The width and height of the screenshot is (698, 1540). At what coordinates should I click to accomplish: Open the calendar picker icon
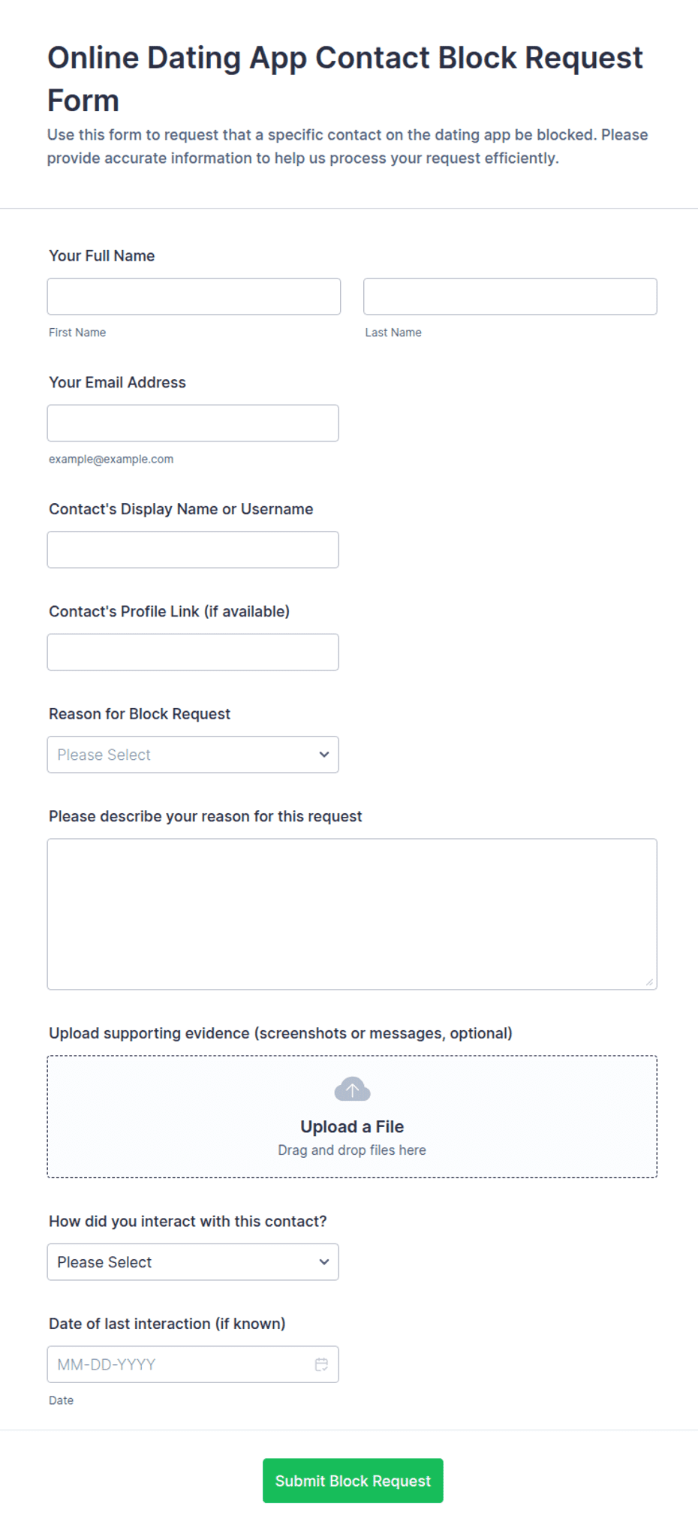tap(321, 1364)
